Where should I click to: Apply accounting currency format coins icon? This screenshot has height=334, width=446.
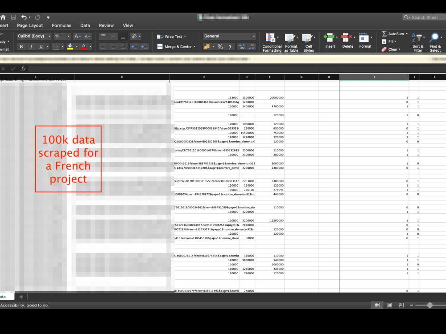click(206, 47)
